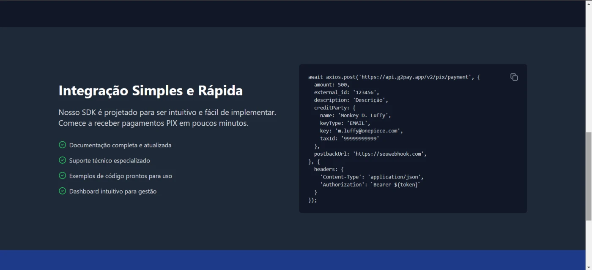Click the check icon beside Dashboard intuitivo
The image size is (592, 270).
click(x=62, y=191)
